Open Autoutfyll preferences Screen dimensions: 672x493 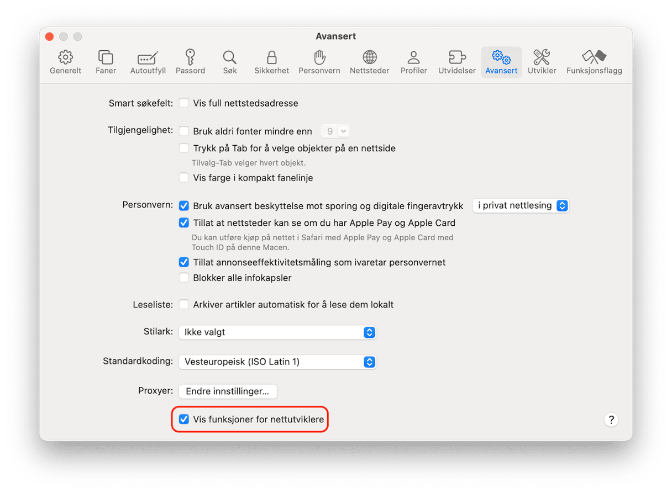148,62
